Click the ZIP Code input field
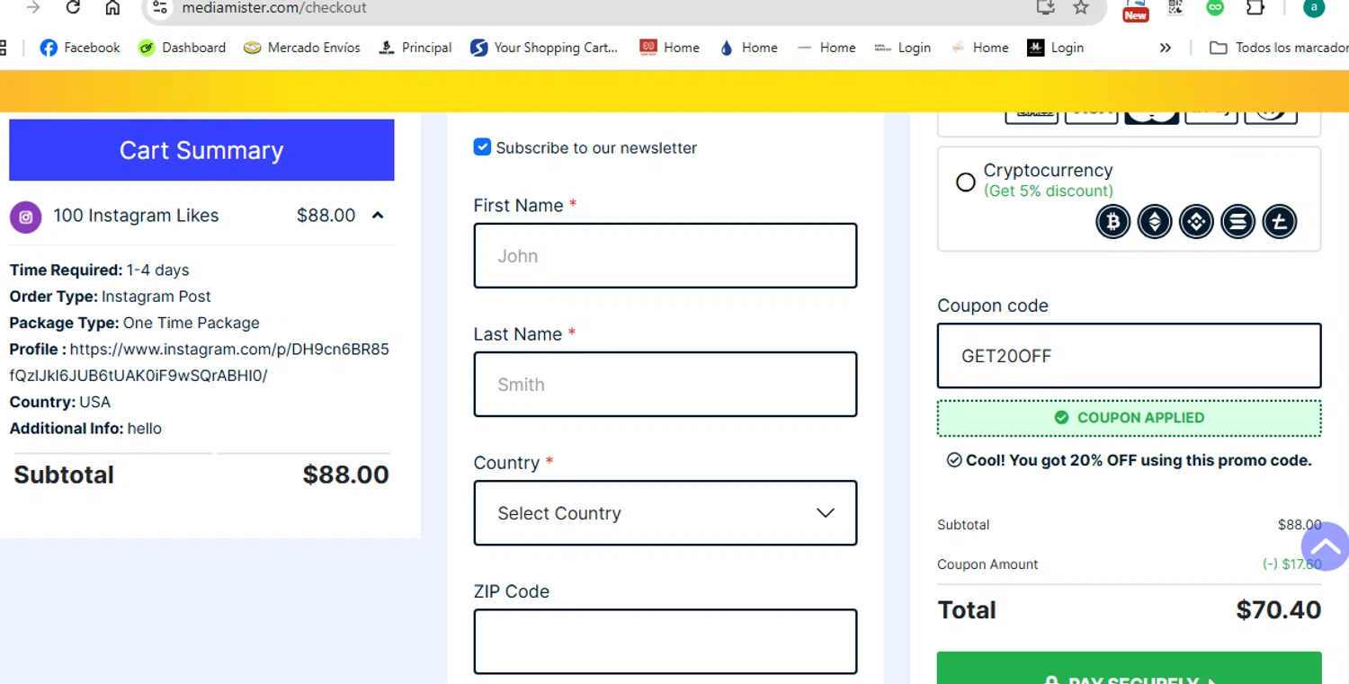The width and height of the screenshot is (1349, 684). 666,641
